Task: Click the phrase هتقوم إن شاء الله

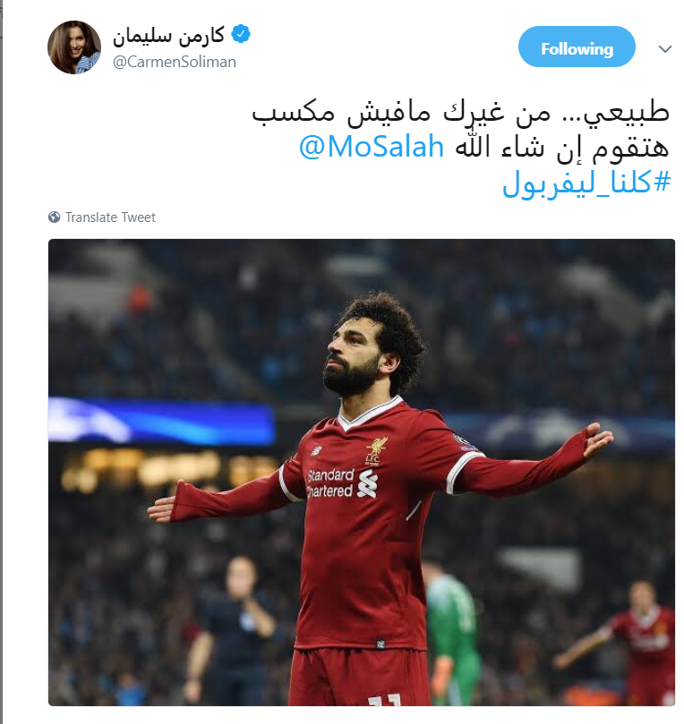Action: pyautogui.click(x=562, y=148)
